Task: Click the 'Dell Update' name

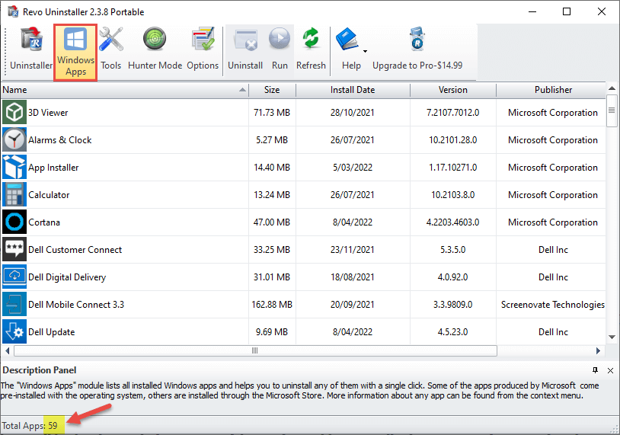Action: (x=51, y=332)
